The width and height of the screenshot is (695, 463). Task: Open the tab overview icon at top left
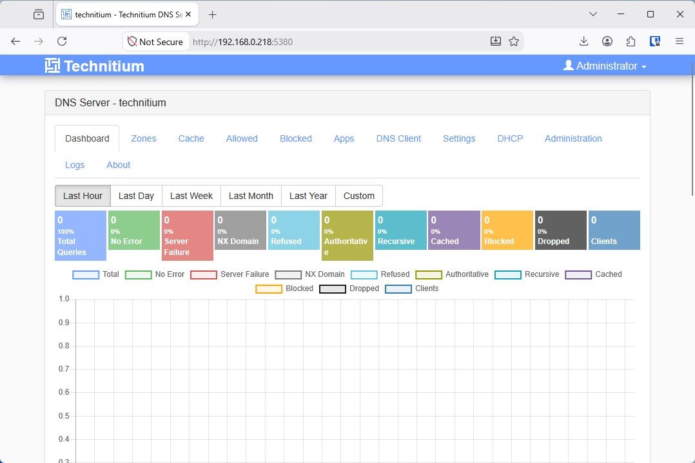[x=39, y=15]
